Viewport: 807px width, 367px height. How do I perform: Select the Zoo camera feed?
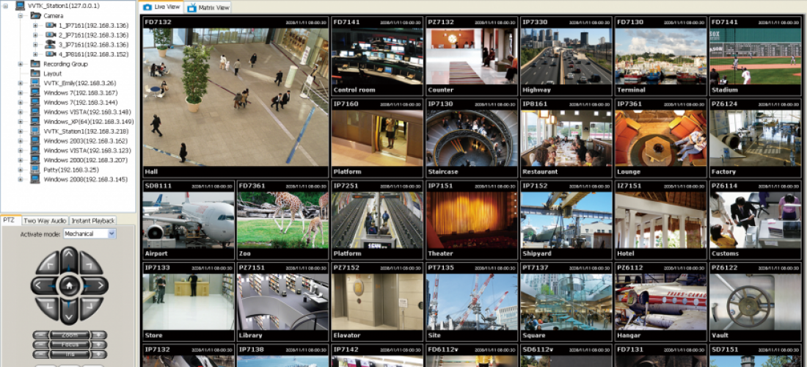282,219
